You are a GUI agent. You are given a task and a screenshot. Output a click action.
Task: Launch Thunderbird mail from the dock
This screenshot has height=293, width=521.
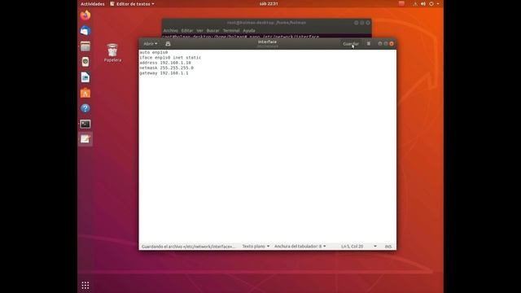[x=85, y=31]
